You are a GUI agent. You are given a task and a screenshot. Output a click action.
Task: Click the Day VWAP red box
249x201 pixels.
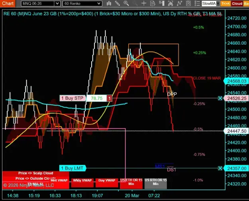[x=107, y=183]
